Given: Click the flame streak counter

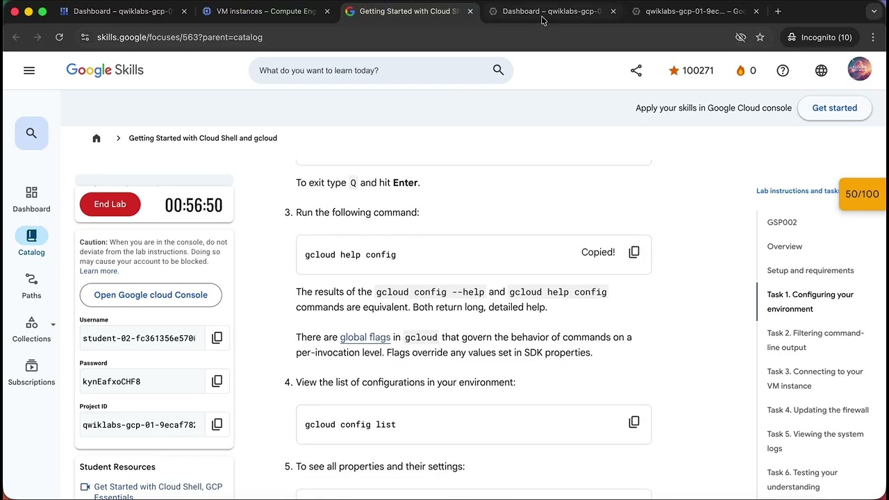Looking at the screenshot, I should click(x=746, y=70).
